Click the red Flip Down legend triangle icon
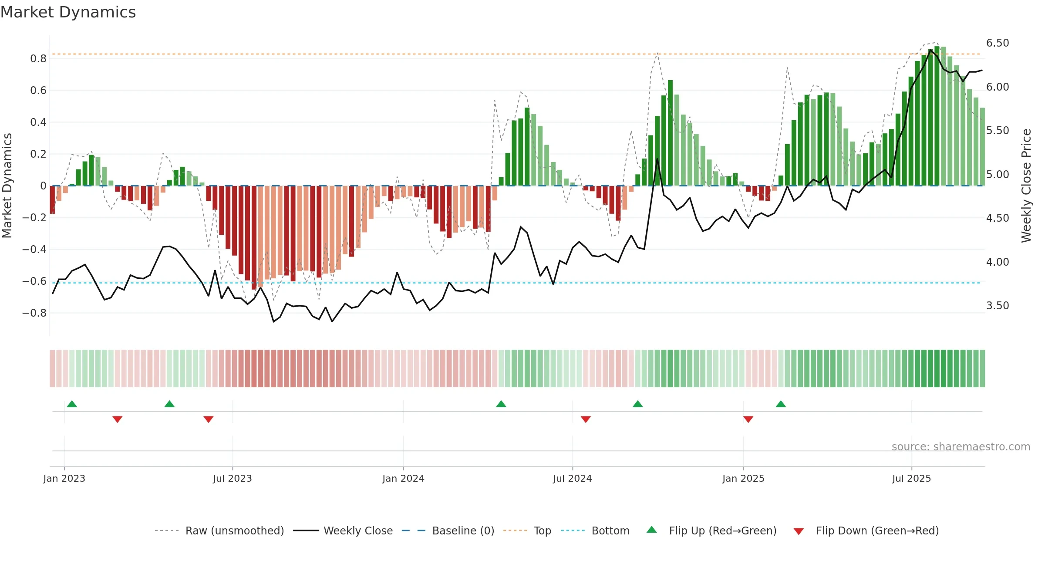 click(799, 531)
